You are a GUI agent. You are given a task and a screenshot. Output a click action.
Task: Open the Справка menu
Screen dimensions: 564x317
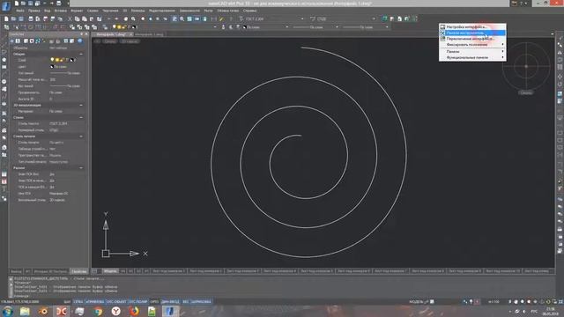tap(249, 11)
